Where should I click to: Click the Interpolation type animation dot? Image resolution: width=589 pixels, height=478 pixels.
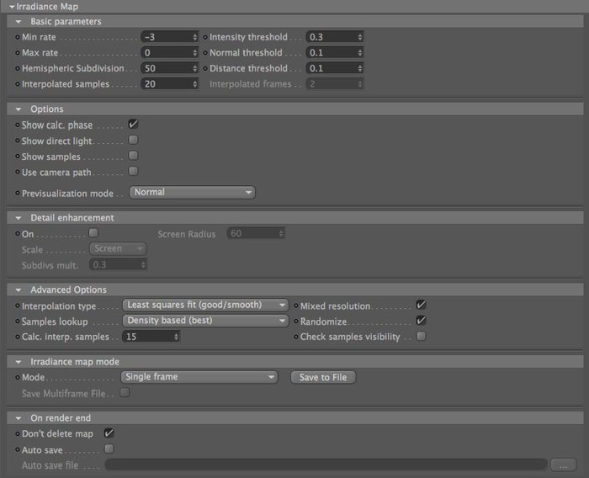(18, 305)
